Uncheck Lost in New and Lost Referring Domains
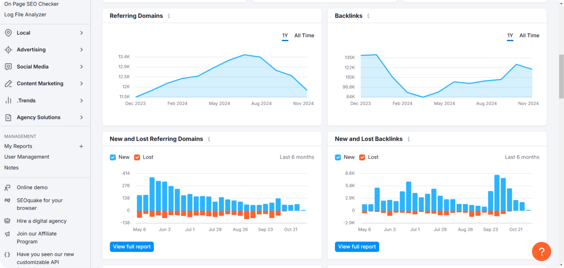Viewport: 564px width, 268px height. [137, 157]
